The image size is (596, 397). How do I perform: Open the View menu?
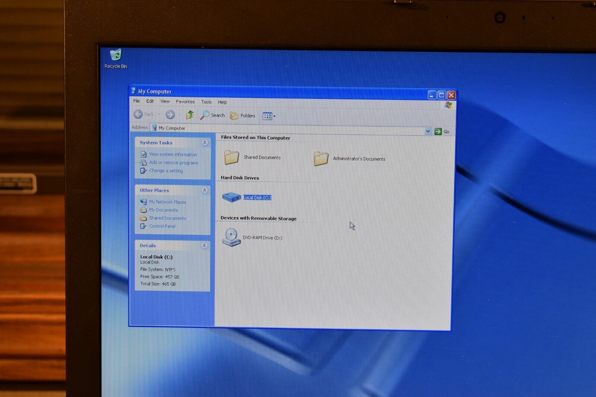(165, 101)
